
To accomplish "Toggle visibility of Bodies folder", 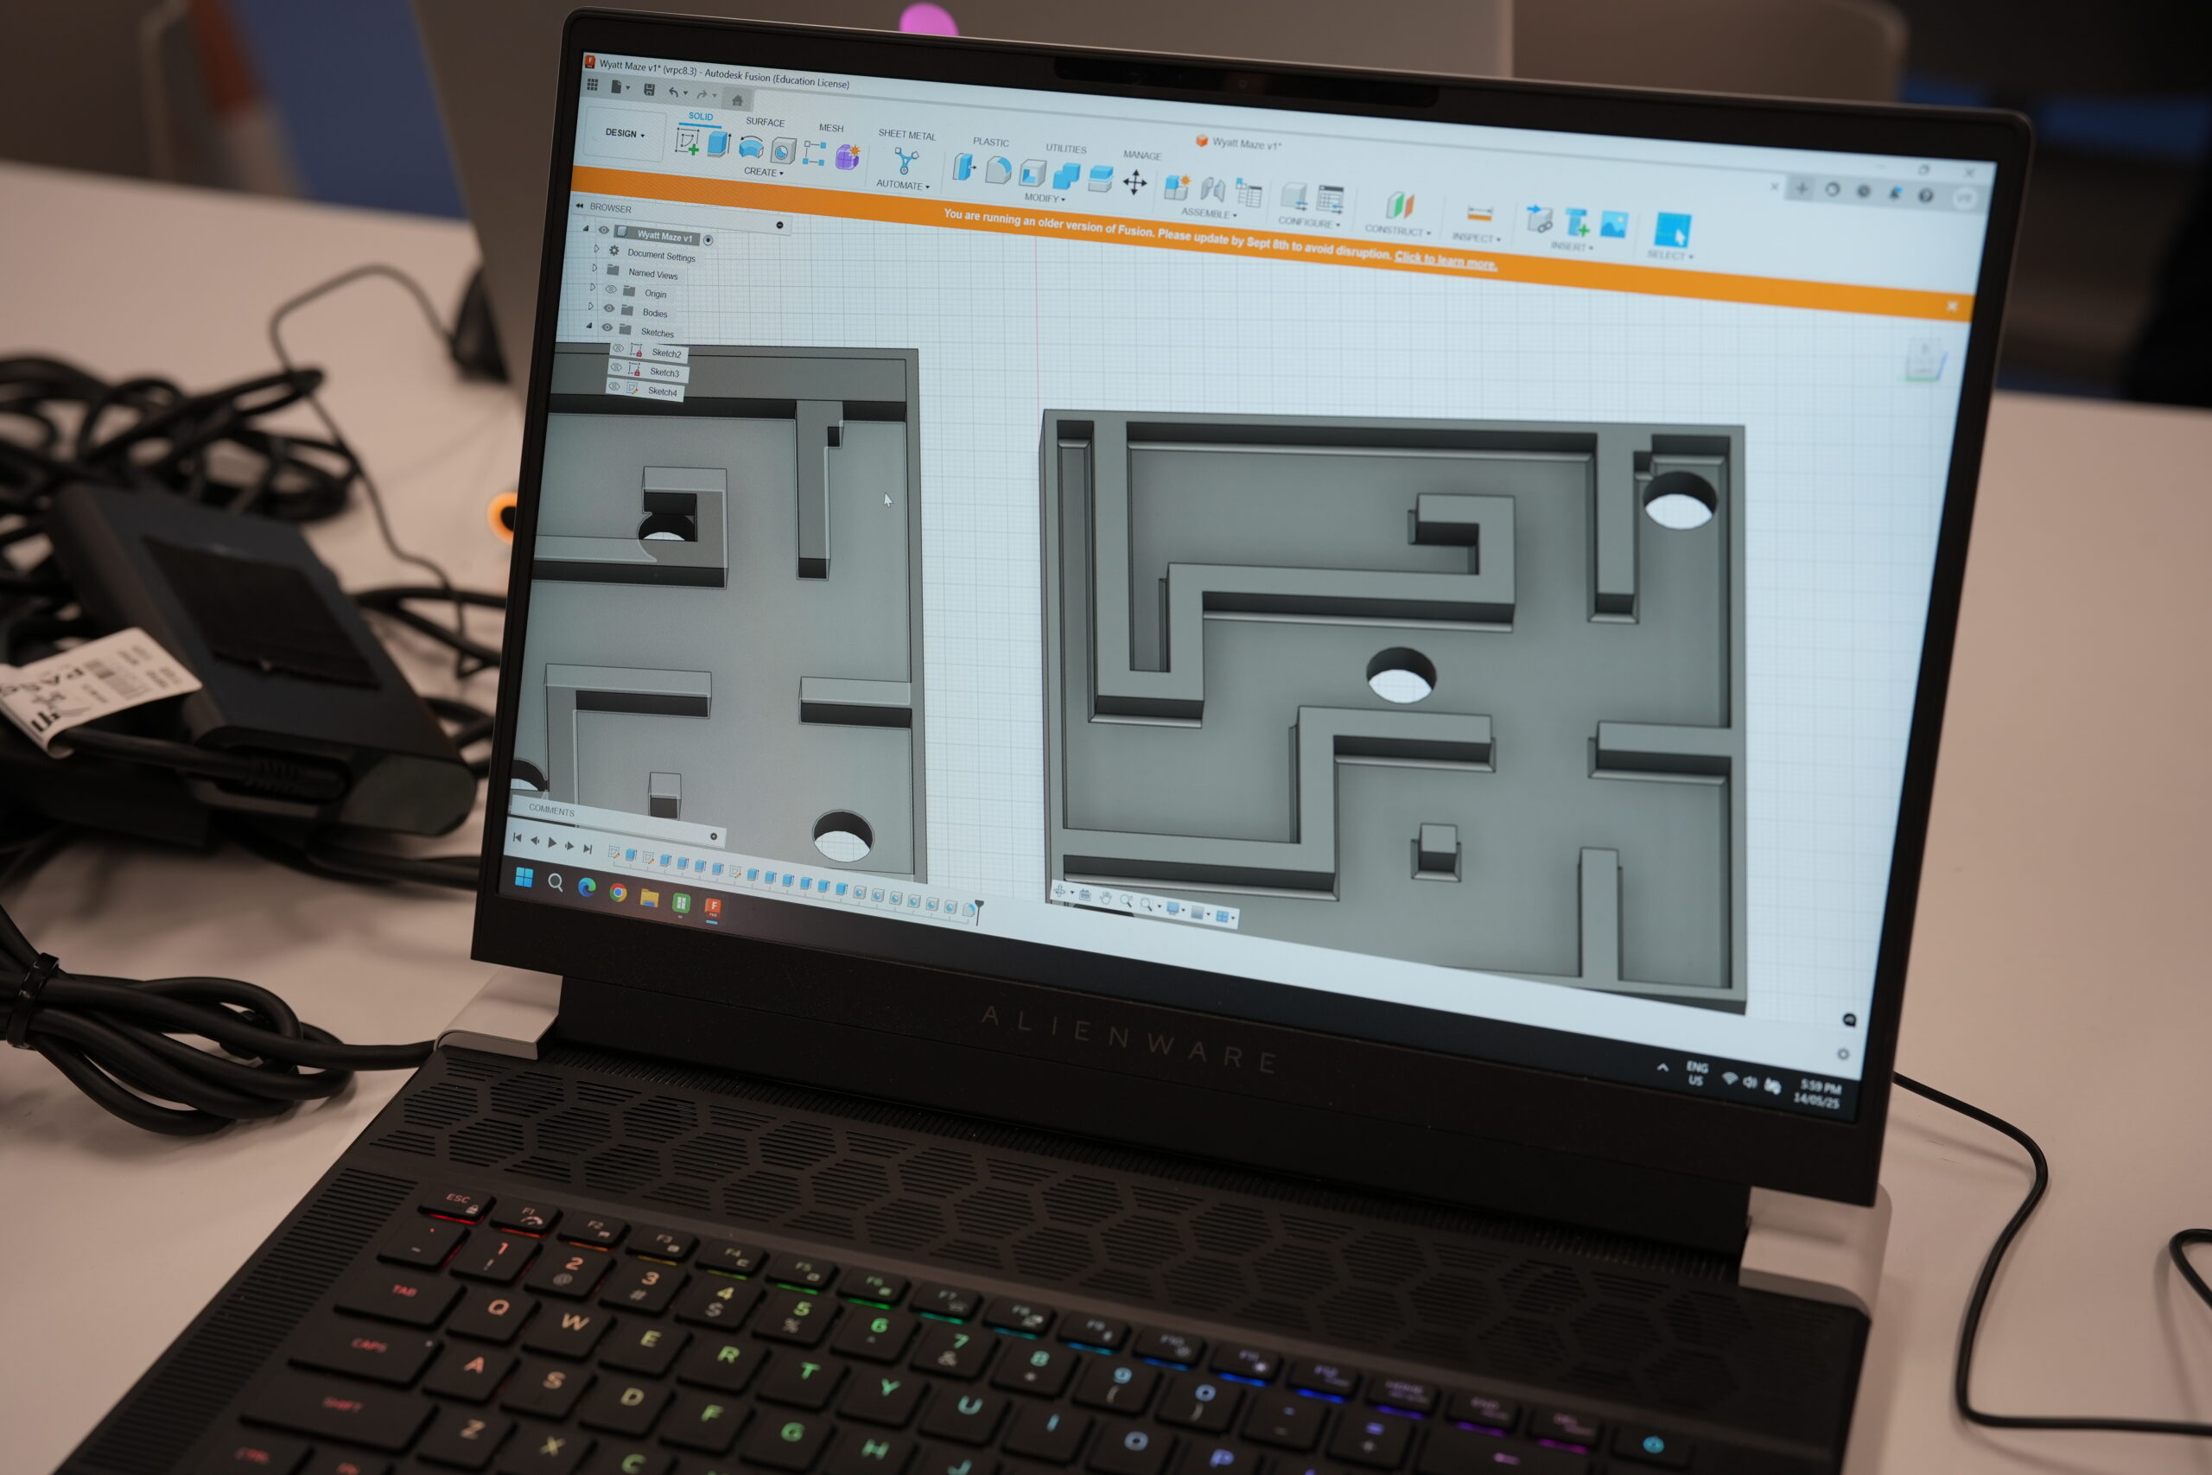I will 608,308.
